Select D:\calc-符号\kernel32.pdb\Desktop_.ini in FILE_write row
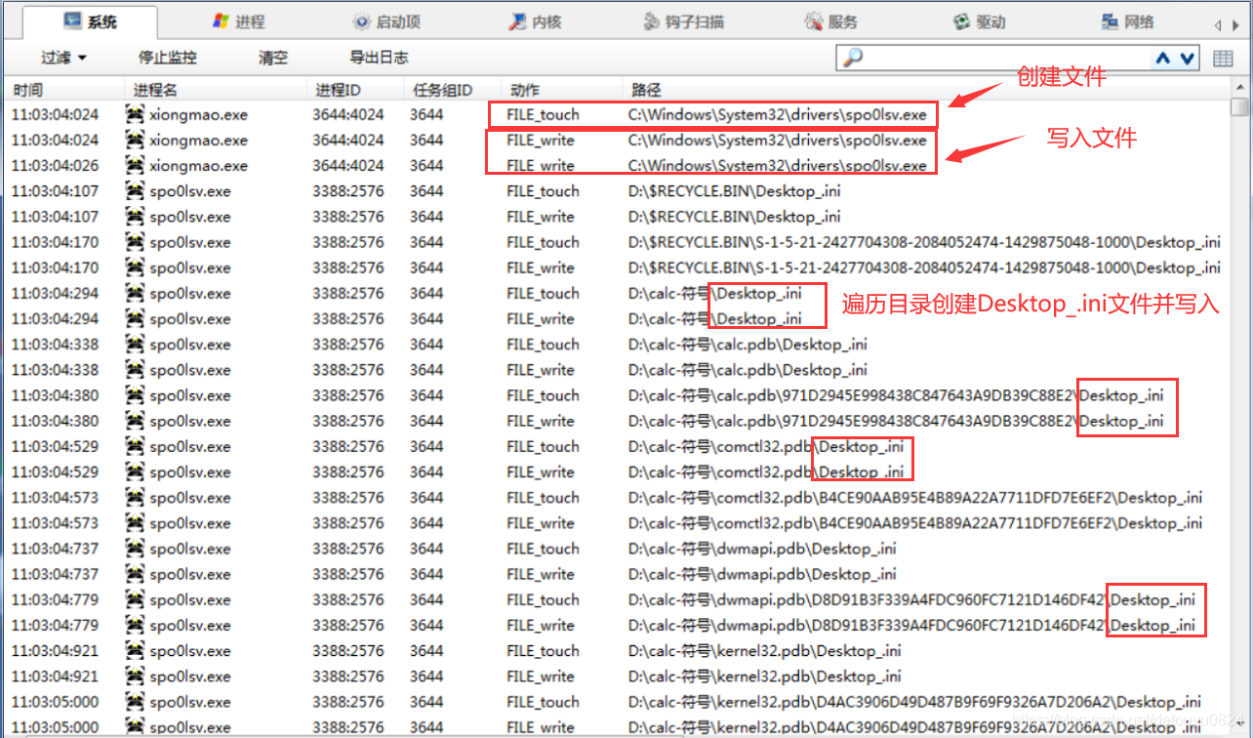This screenshot has width=1253, height=738. pos(764,676)
